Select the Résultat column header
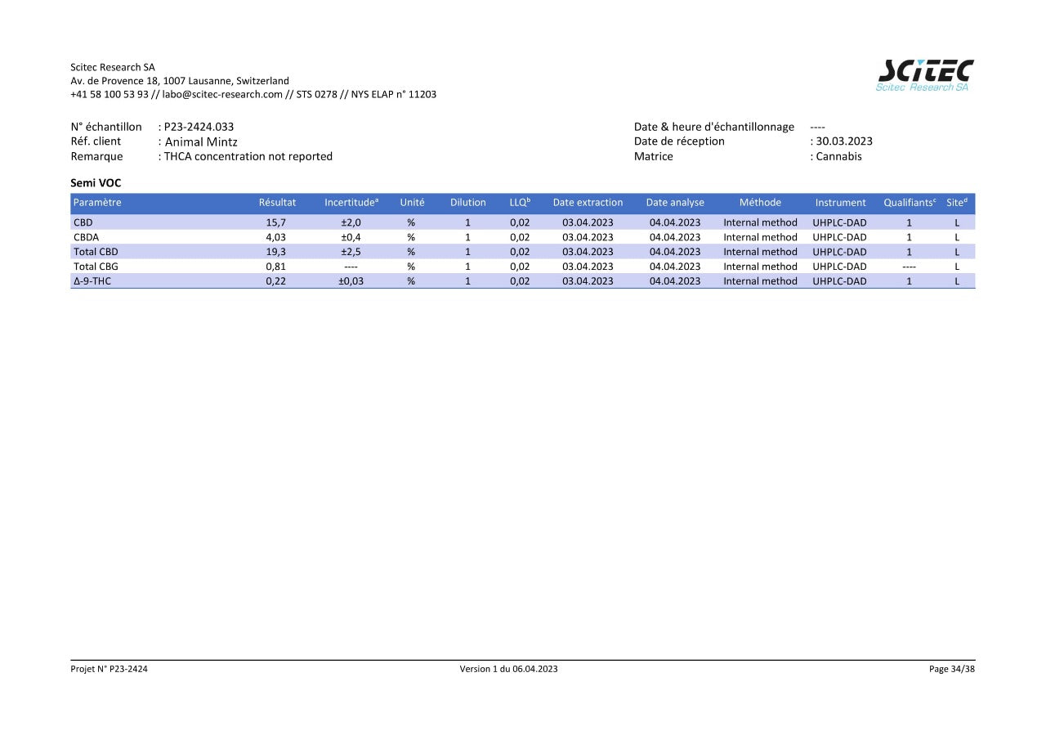The image size is (1046, 740). point(277,203)
